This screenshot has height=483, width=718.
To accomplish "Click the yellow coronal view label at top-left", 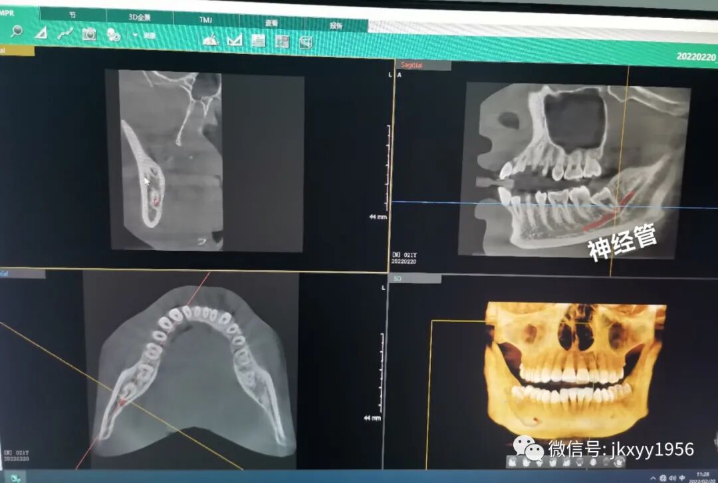I will click(17, 51).
